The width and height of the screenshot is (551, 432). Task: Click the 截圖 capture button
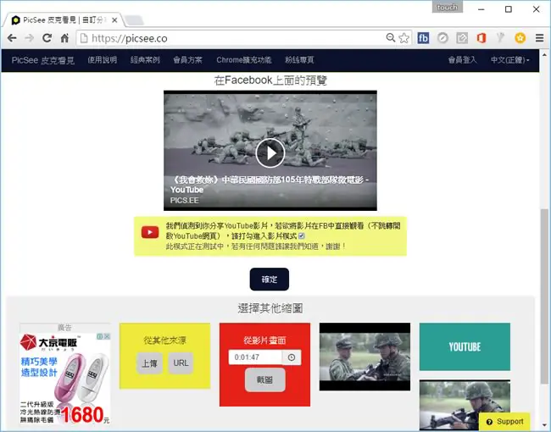(x=265, y=379)
